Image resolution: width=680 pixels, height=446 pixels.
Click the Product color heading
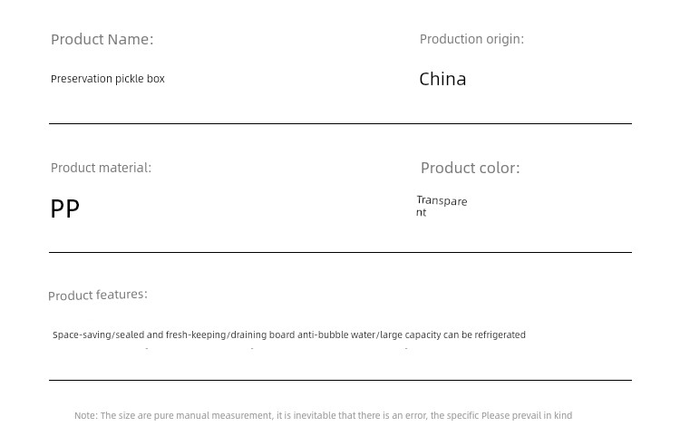[470, 168]
